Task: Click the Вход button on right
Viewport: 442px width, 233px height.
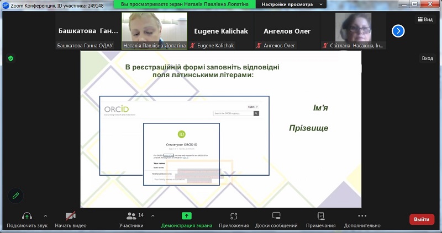Action: coord(427,58)
